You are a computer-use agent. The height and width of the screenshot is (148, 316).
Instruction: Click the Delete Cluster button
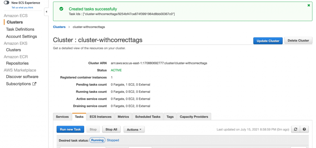coord(298,40)
